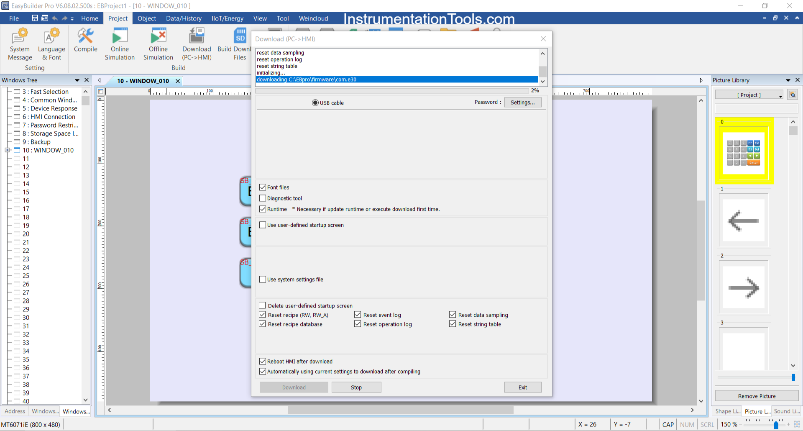Open the Data/History ribbon tab
The height and width of the screenshot is (431, 803).
tap(184, 18)
